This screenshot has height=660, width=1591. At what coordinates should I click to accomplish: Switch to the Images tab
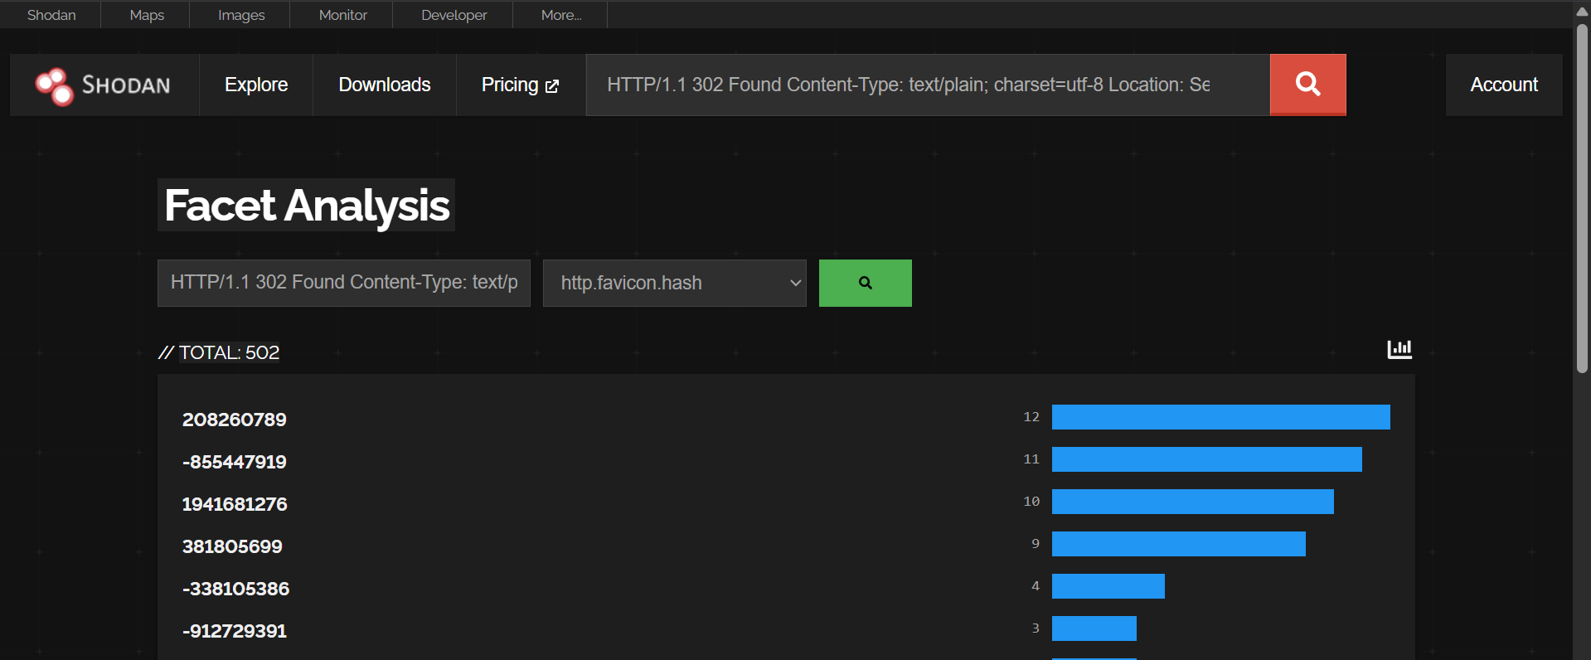click(241, 15)
